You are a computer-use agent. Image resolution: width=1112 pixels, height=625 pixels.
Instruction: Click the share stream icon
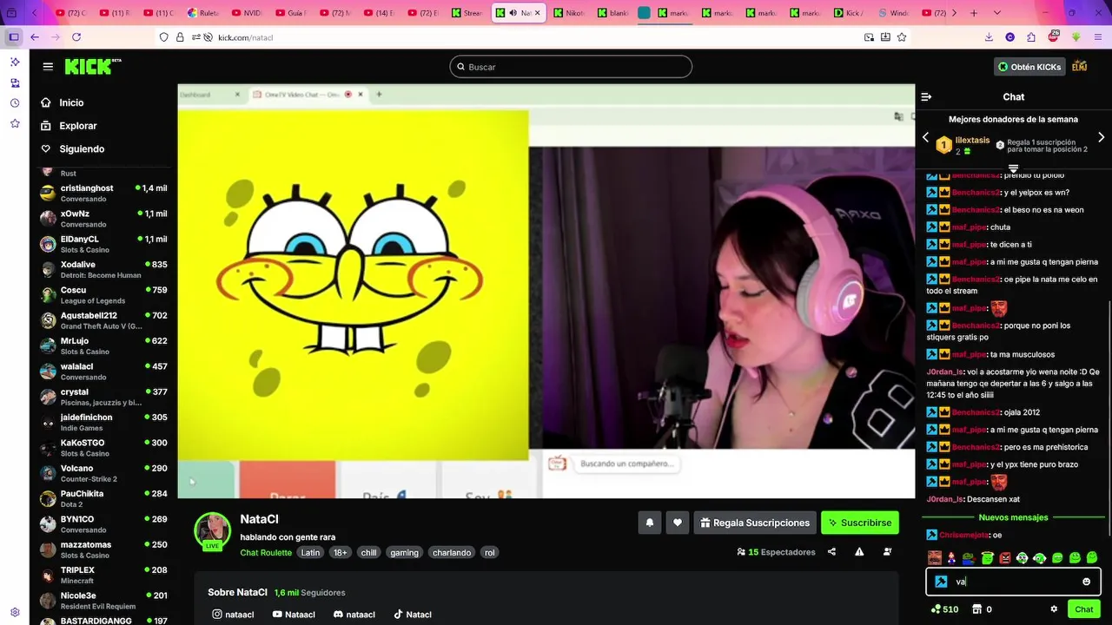pos(831,552)
